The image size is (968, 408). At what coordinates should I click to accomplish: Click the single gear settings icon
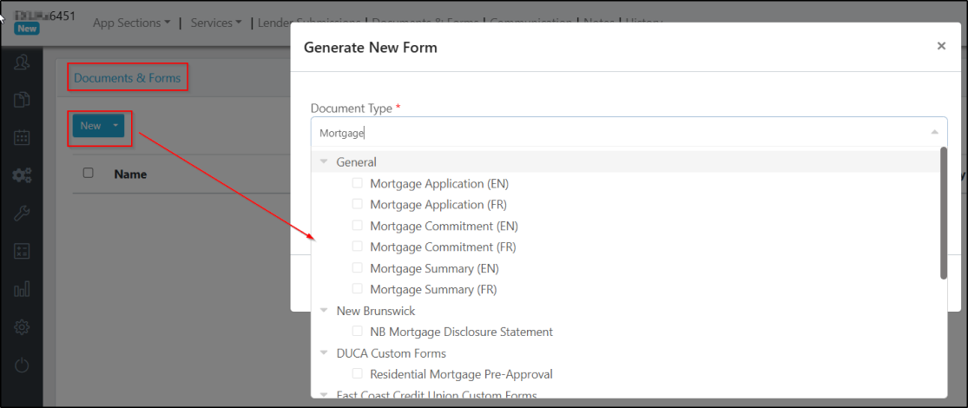(x=22, y=327)
